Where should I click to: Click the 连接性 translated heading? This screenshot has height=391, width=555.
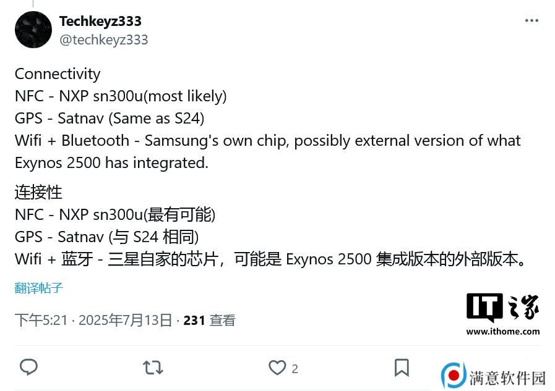tap(38, 192)
